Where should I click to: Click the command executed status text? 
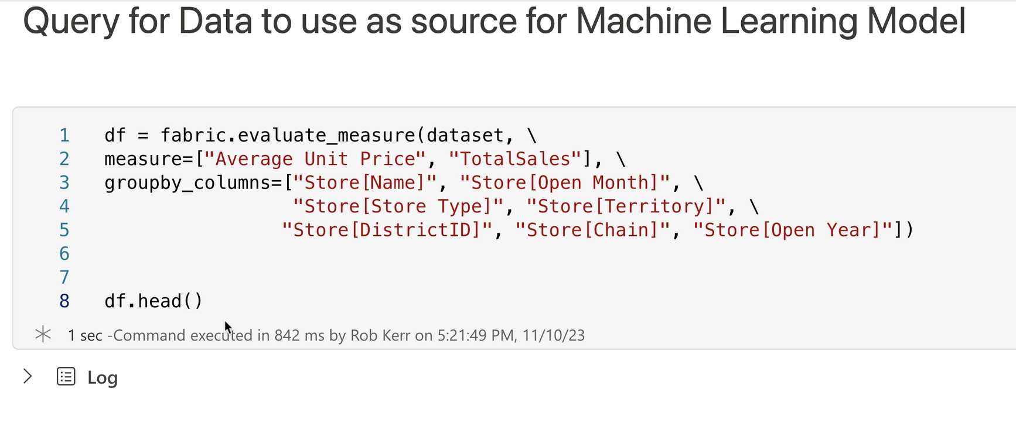(x=326, y=335)
